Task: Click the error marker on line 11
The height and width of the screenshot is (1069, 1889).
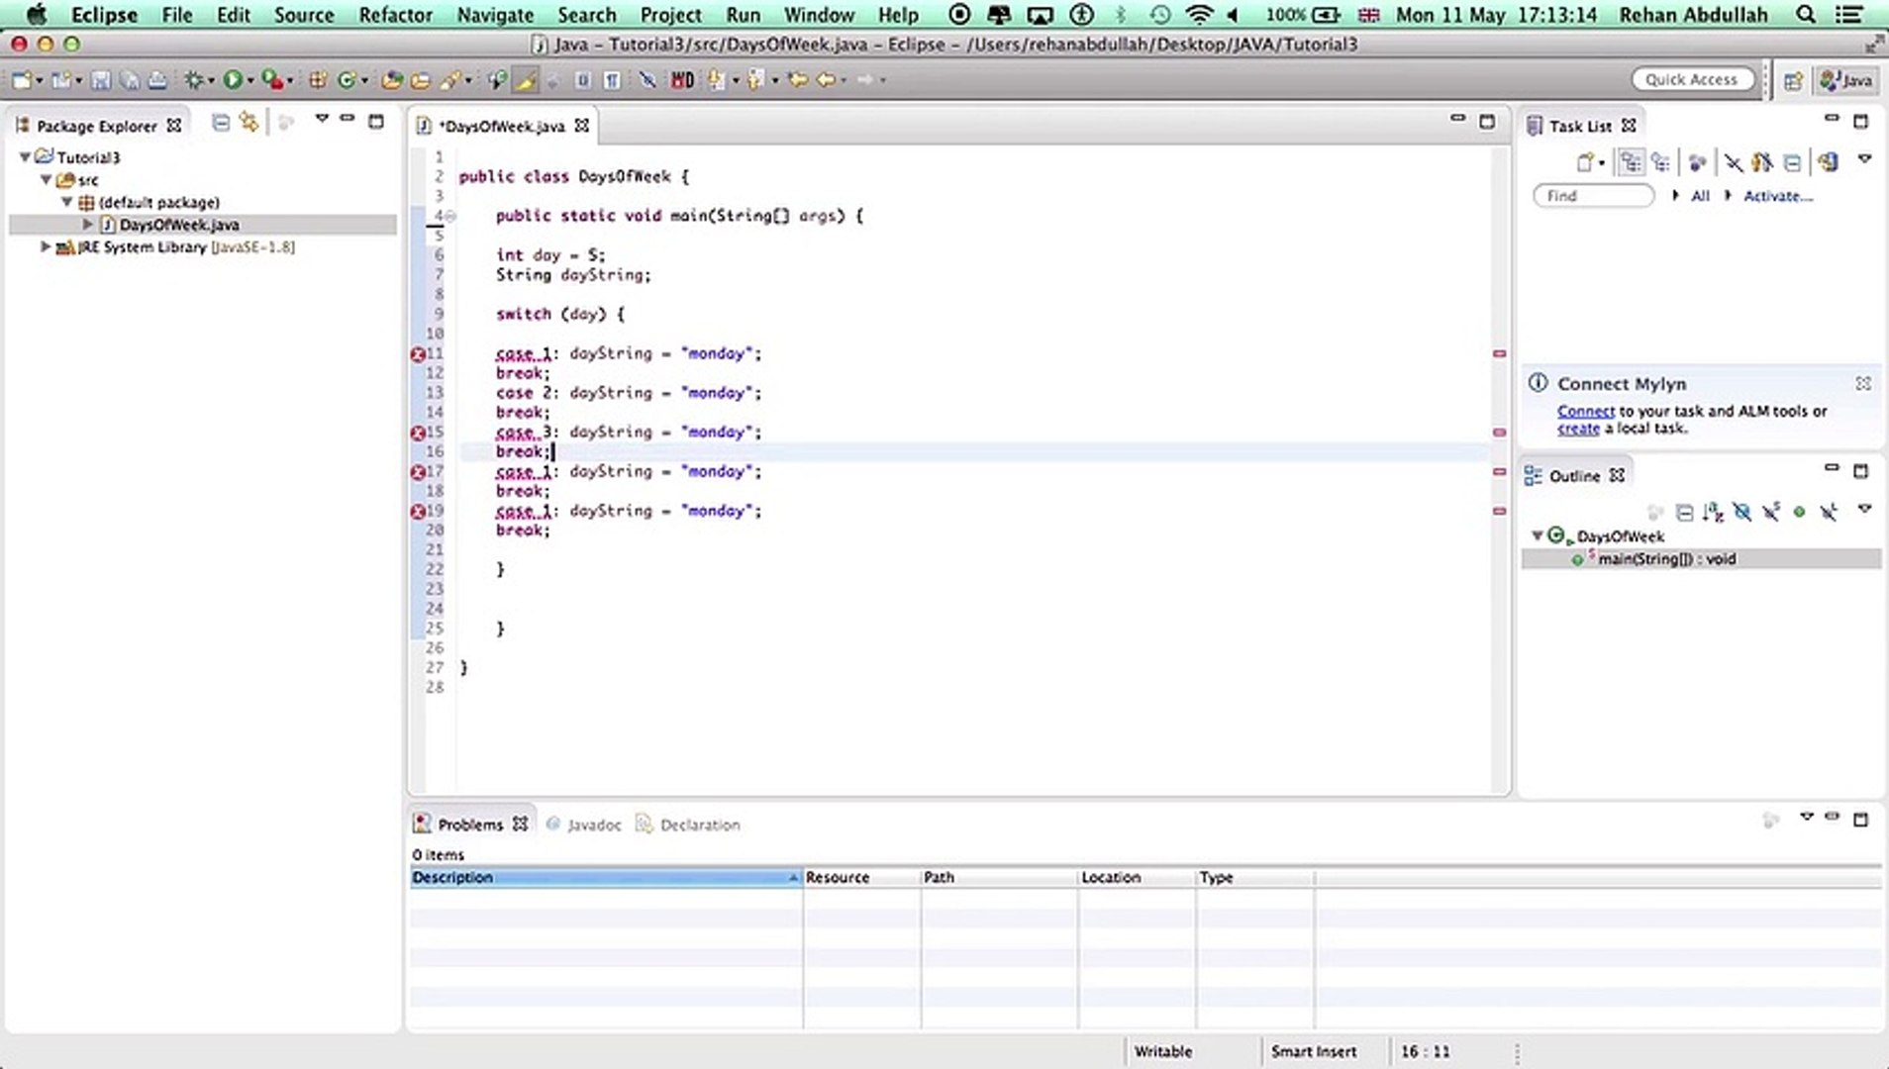Action: coord(417,353)
